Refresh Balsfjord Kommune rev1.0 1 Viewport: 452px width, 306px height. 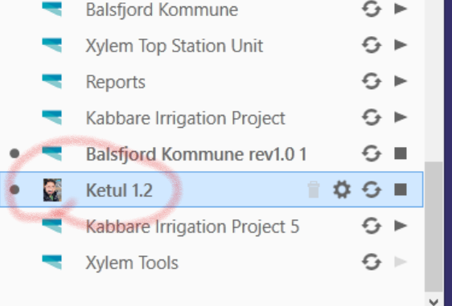tap(372, 153)
